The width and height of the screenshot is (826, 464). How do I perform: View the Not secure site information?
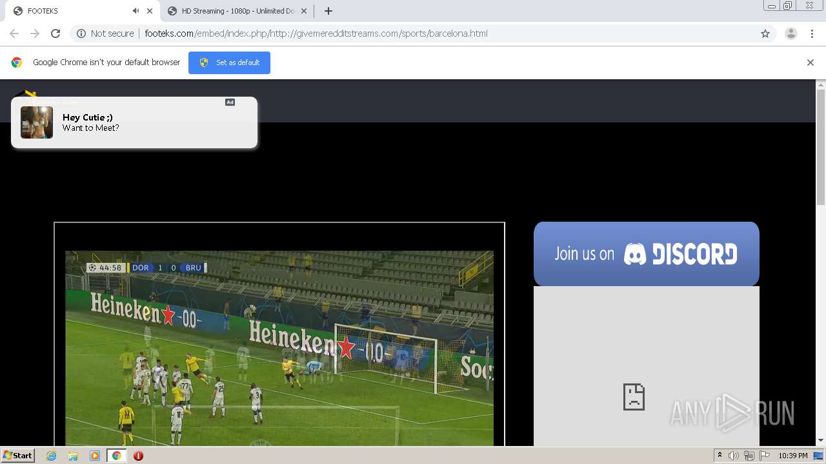click(x=105, y=34)
